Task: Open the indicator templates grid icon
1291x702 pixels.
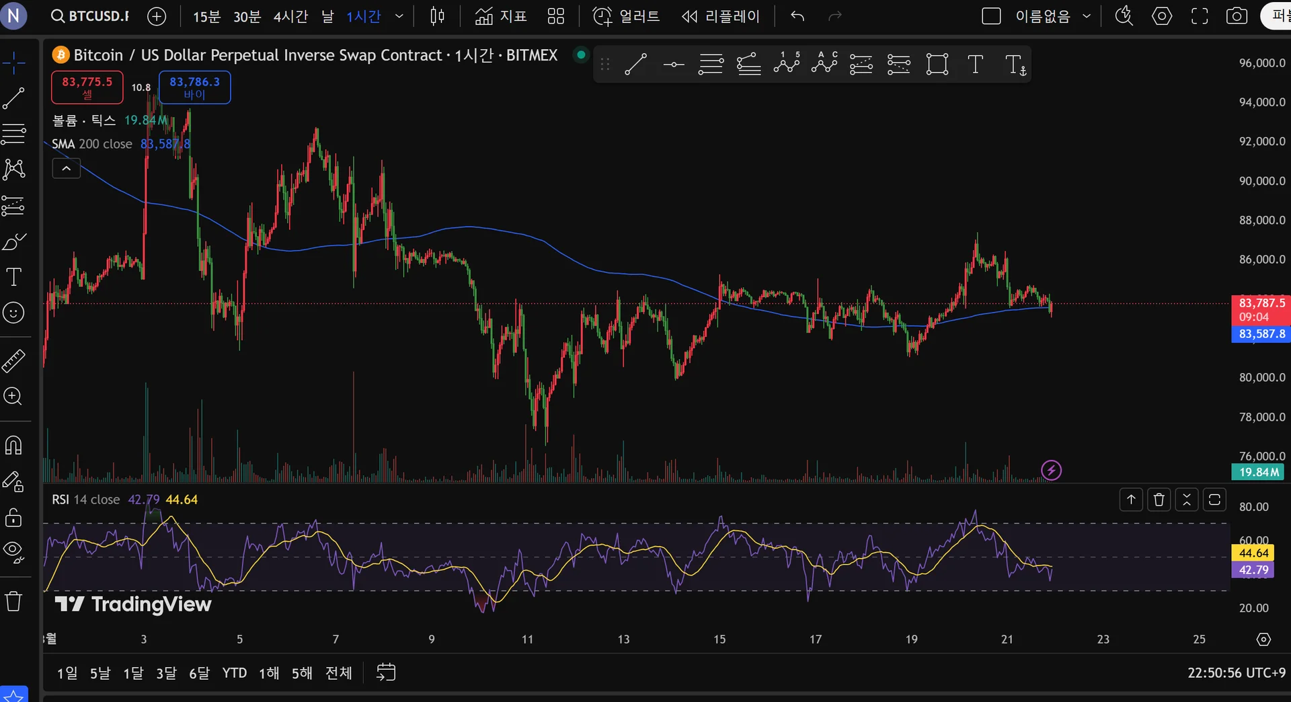Action: click(x=556, y=16)
